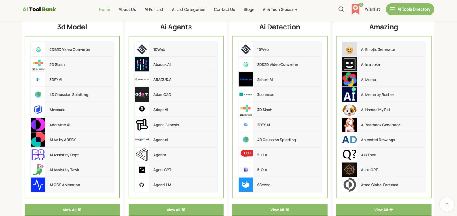Click the AI Meme by Rusher icon
This screenshot has height=216, width=457.
tap(350, 94)
